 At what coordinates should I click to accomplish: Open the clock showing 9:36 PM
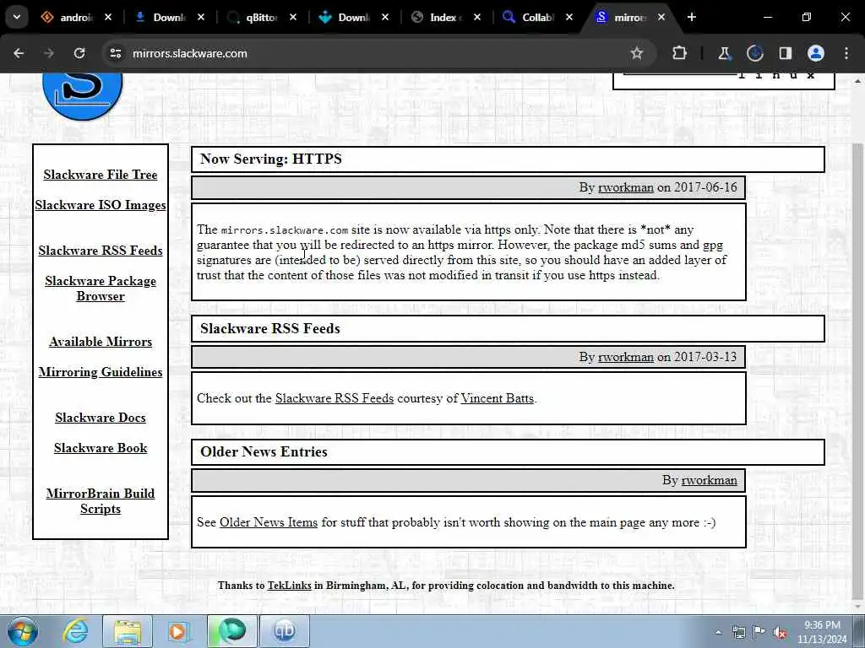tap(822, 632)
